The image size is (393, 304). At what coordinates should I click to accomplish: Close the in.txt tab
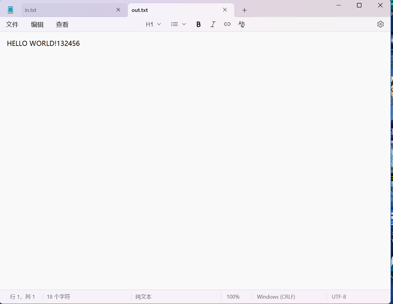[x=118, y=10]
